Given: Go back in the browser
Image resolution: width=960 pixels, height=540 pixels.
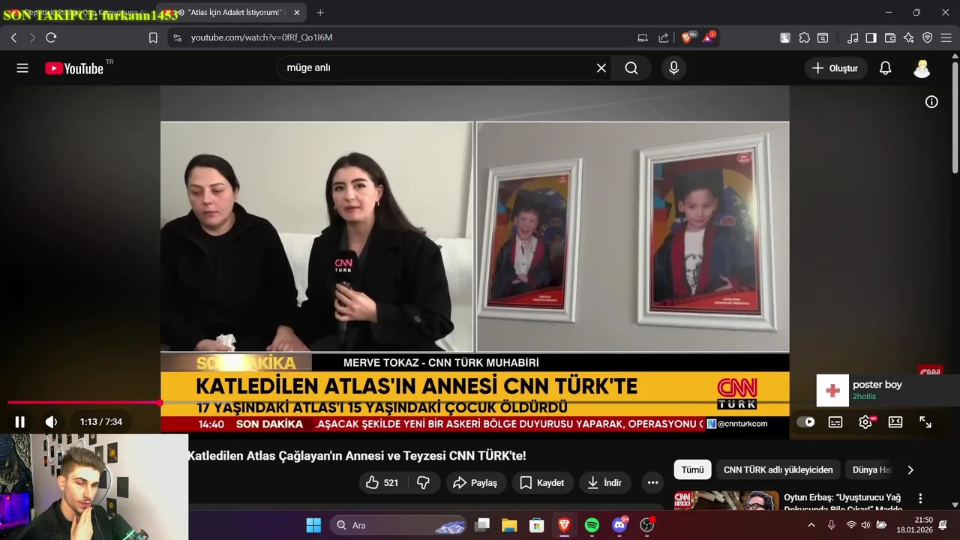Looking at the screenshot, I should [x=13, y=37].
